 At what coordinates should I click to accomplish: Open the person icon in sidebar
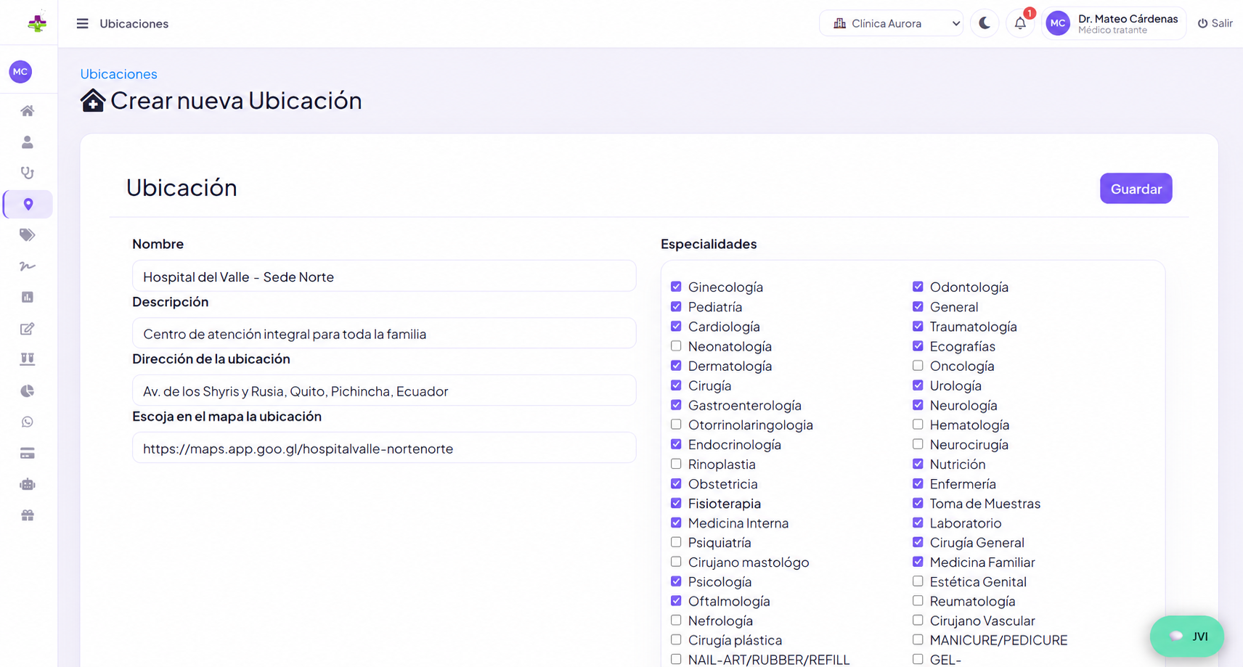pyautogui.click(x=28, y=142)
